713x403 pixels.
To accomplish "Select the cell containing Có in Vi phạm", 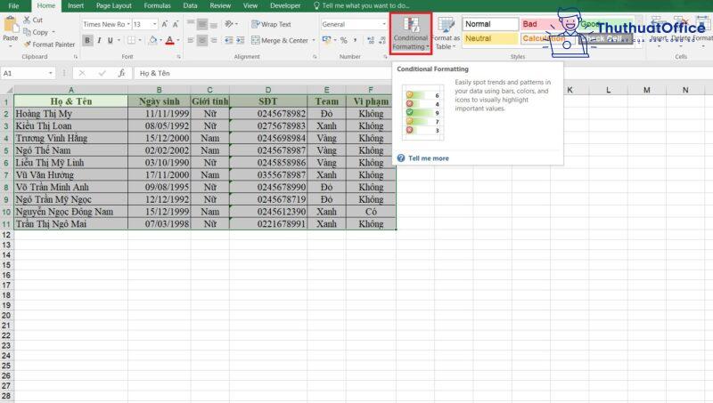I will [x=371, y=212].
